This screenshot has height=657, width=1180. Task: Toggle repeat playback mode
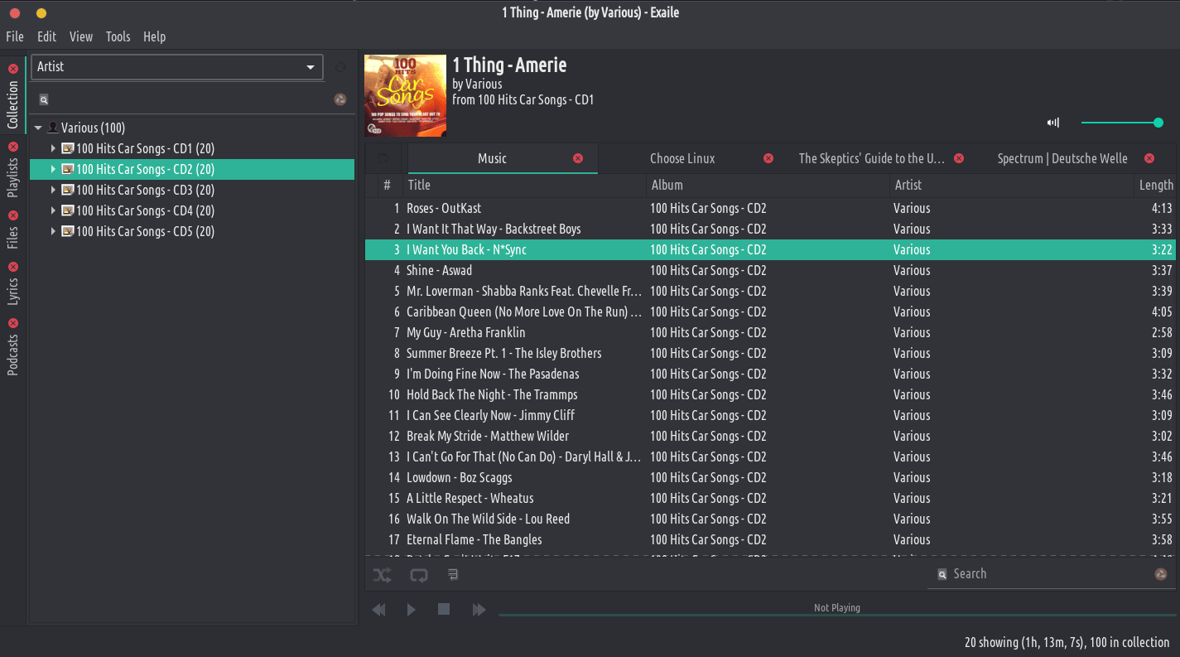click(x=419, y=574)
